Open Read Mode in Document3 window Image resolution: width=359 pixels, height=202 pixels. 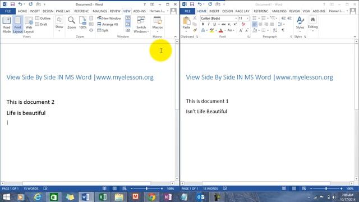click(6, 25)
